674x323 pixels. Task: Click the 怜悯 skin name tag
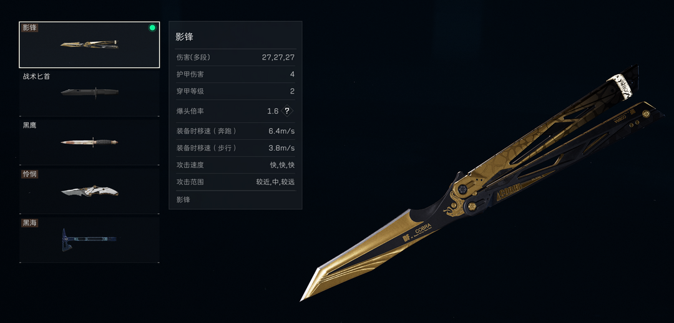click(30, 174)
